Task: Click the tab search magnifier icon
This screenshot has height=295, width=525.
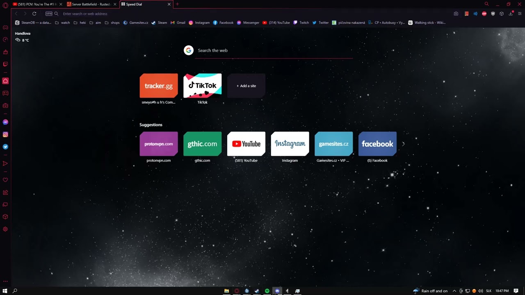Action: tap(486, 4)
